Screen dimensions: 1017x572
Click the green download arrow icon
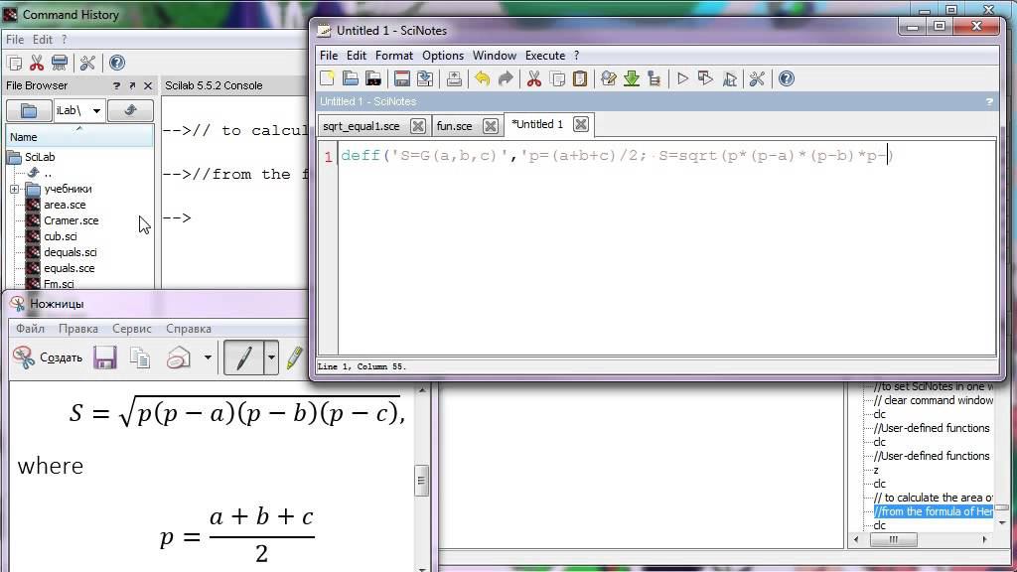point(631,78)
